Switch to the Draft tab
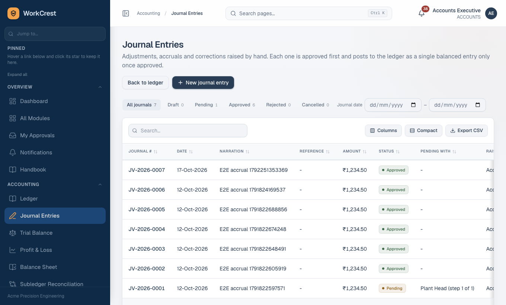This screenshot has height=305, width=506. click(x=176, y=105)
